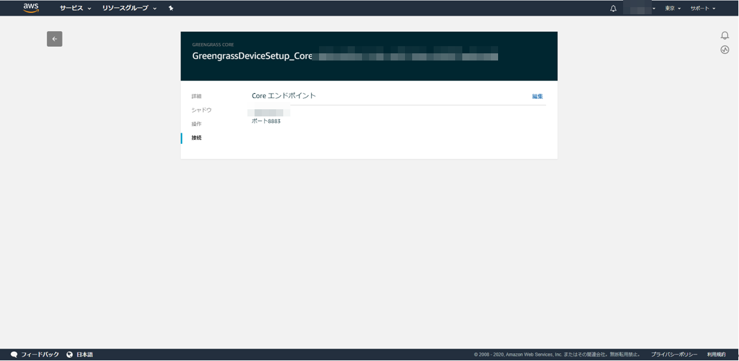The width and height of the screenshot is (739, 361).
Task: Open the 東京 region selector
Action: pyautogui.click(x=673, y=8)
